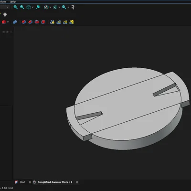
Task: Select the Thickness tool icon
Action: click(43, 22)
